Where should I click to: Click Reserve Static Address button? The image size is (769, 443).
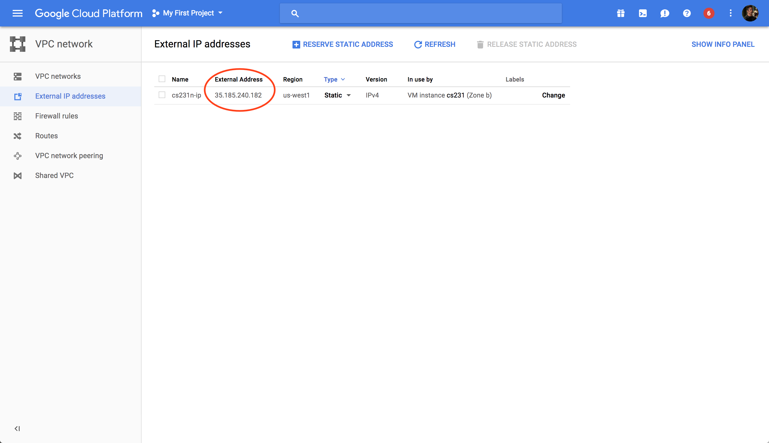coord(343,44)
